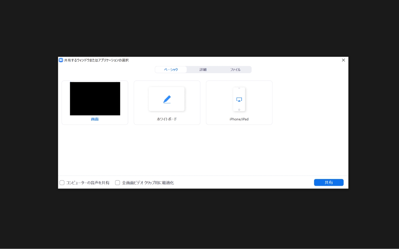This screenshot has height=249, width=399.
Task: Open the ファイル tab
Action: (235, 70)
